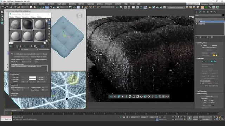Select Element sub-object level icon
The image size is (225, 126).
pyautogui.click(x=214, y=61)
